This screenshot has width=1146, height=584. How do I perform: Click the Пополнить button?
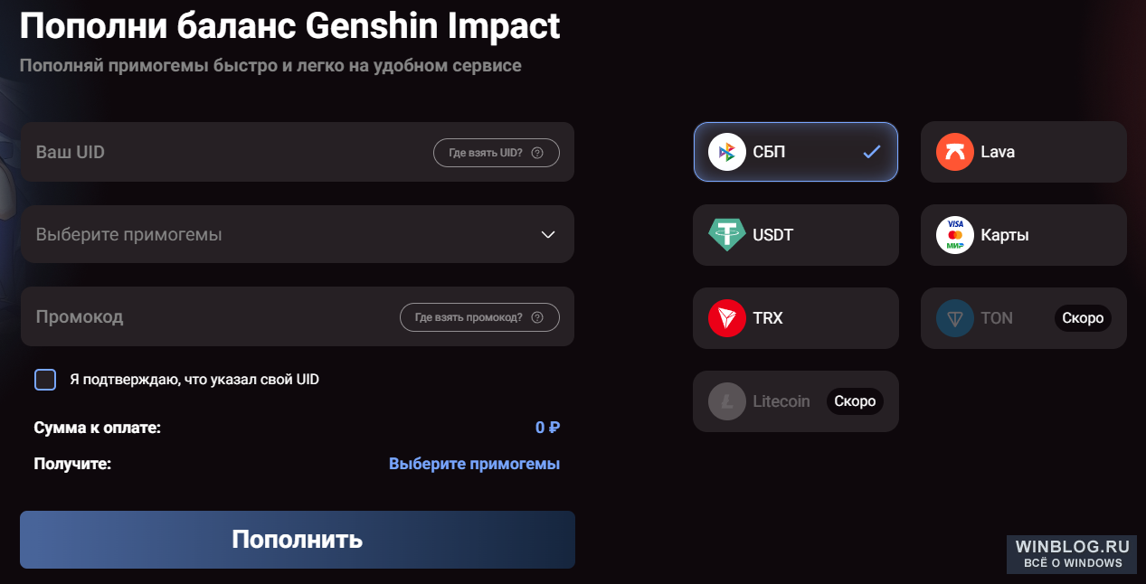pyautogui.click(x=298, y=540)
